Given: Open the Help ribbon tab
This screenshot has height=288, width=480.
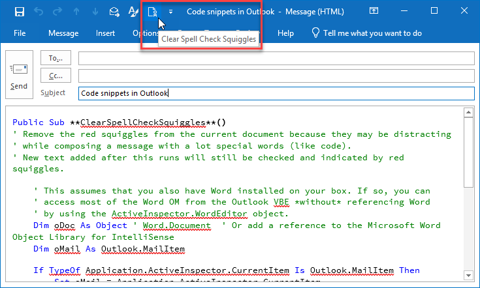Looking at the screenshot, I should [x=285, y=33].
